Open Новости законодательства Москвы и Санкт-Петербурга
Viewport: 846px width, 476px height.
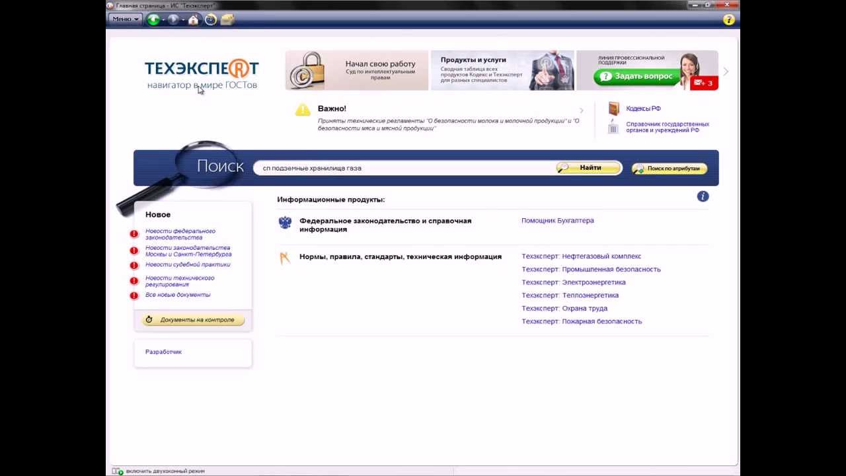click(x=188, y=251)
